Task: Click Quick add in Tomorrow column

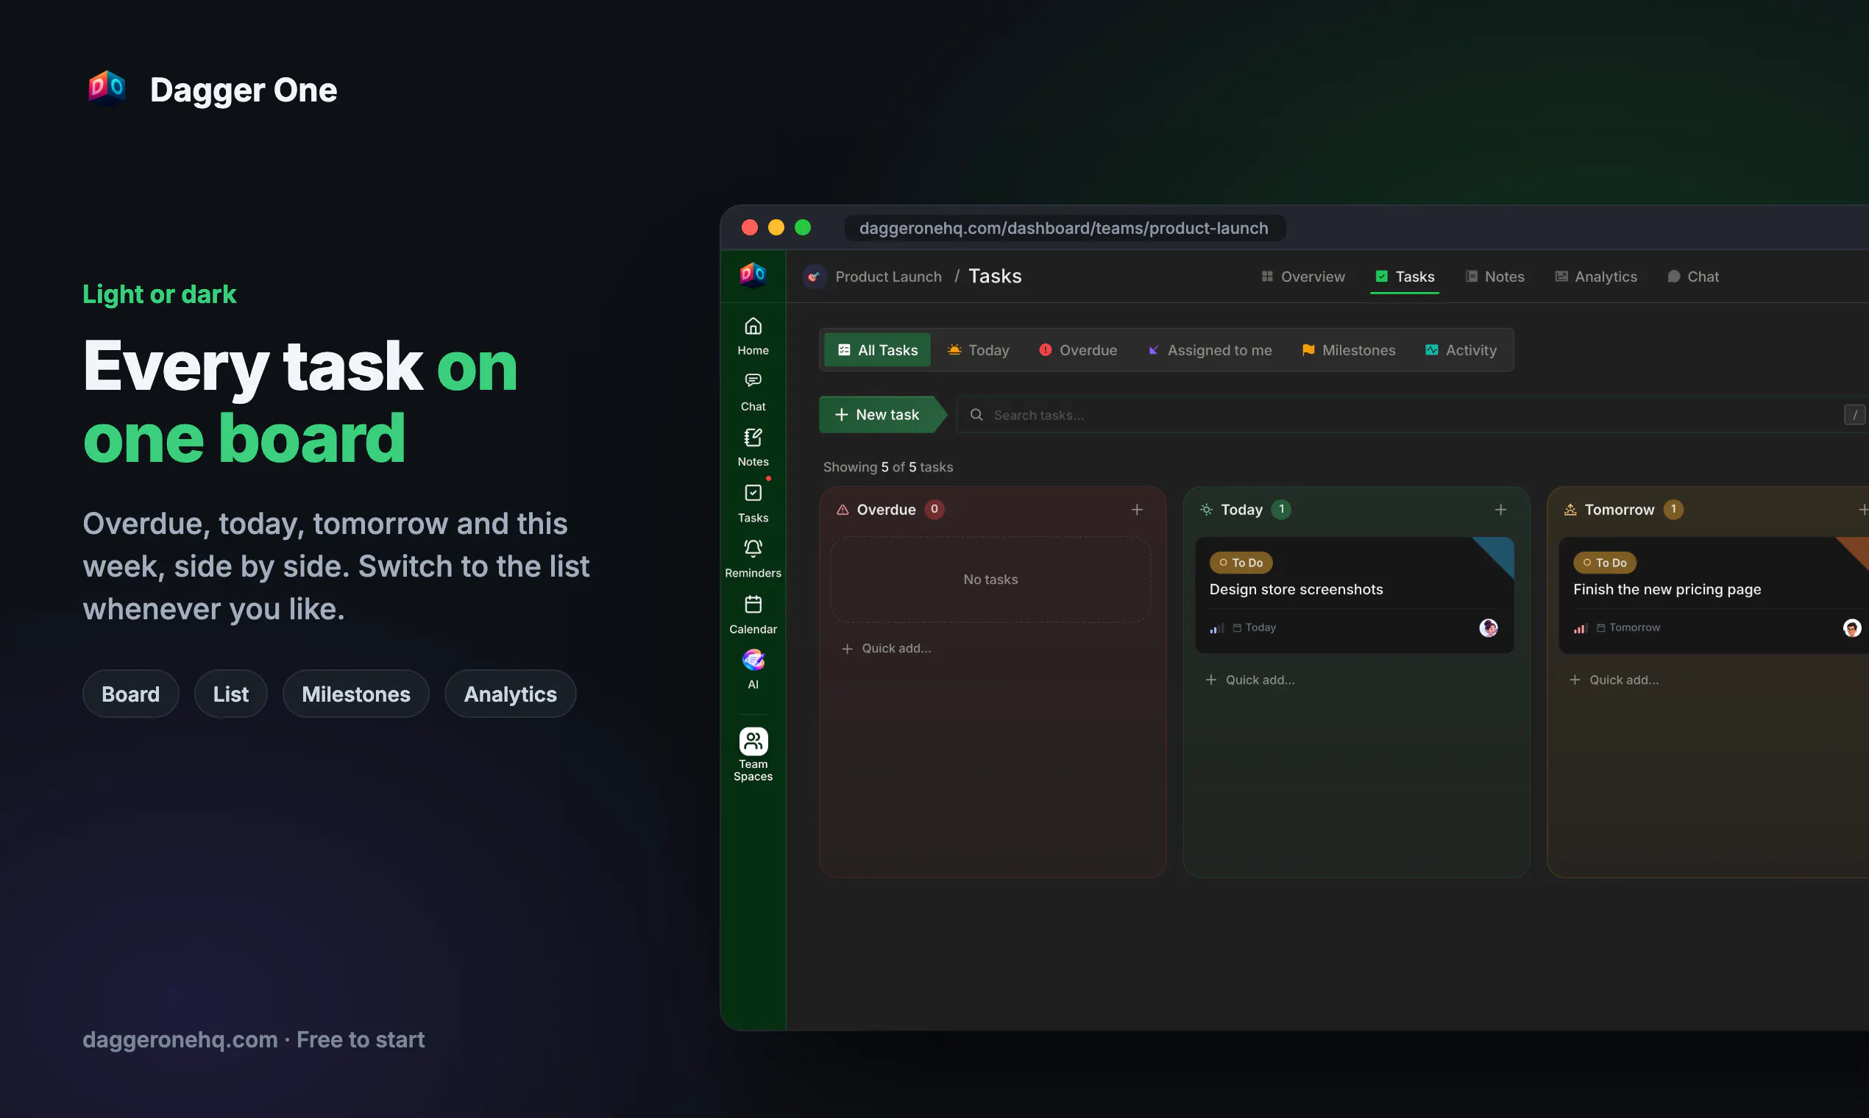Action: tap(1614, 680)
